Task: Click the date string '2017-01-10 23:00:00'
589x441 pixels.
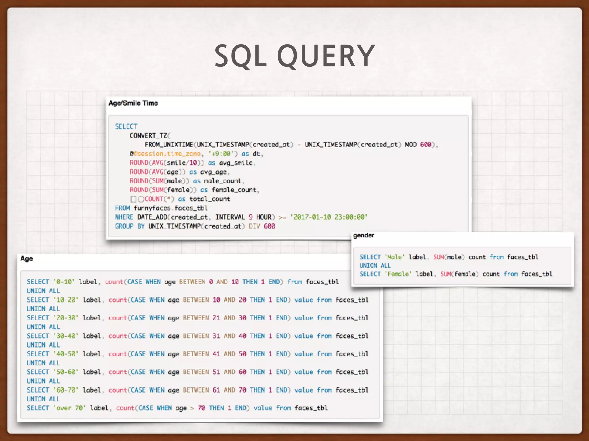Action: pos(329,217)
